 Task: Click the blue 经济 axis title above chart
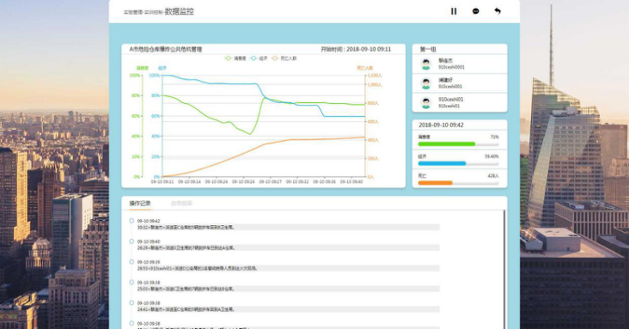pyautogui.click(x=162, y=68)
